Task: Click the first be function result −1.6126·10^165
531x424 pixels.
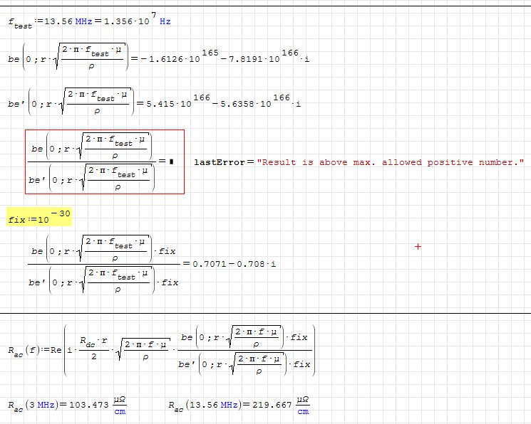Action: (x=173, y=58)
